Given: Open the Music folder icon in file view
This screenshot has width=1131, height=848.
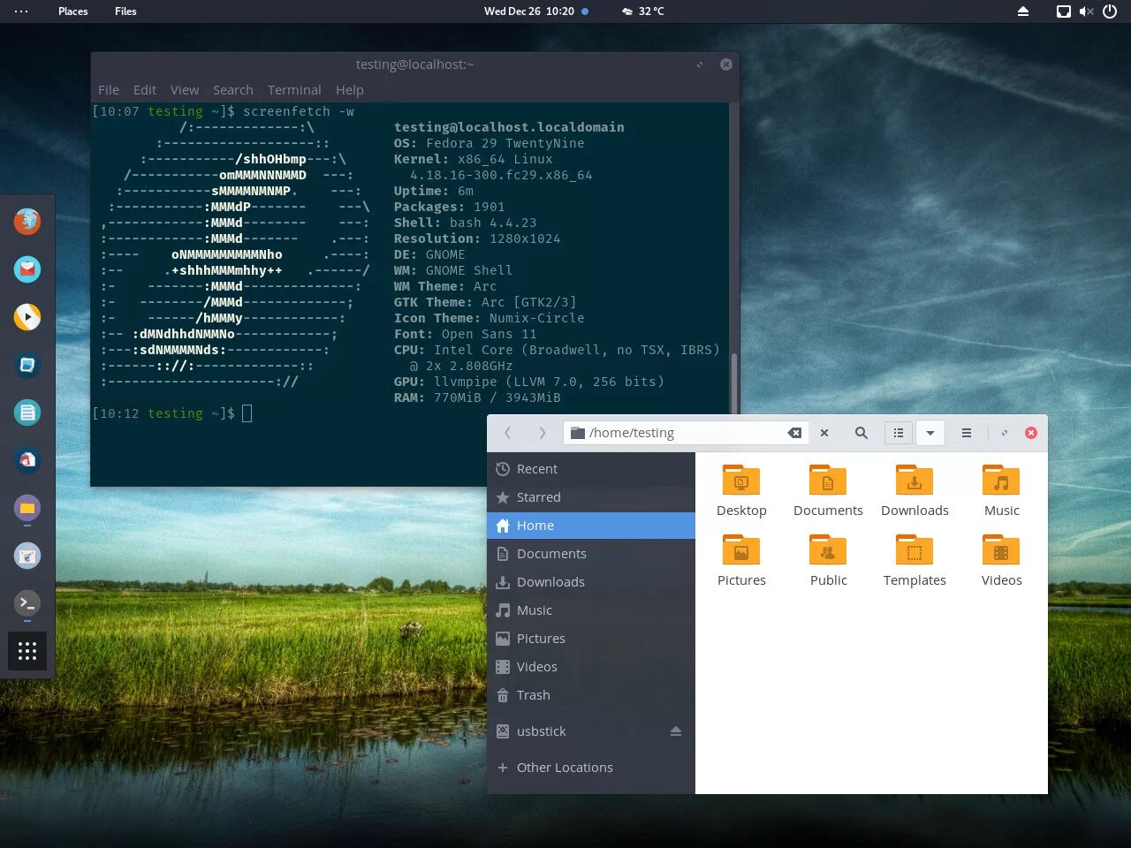Looking at the screenshot, I should tap(1001, 490).
